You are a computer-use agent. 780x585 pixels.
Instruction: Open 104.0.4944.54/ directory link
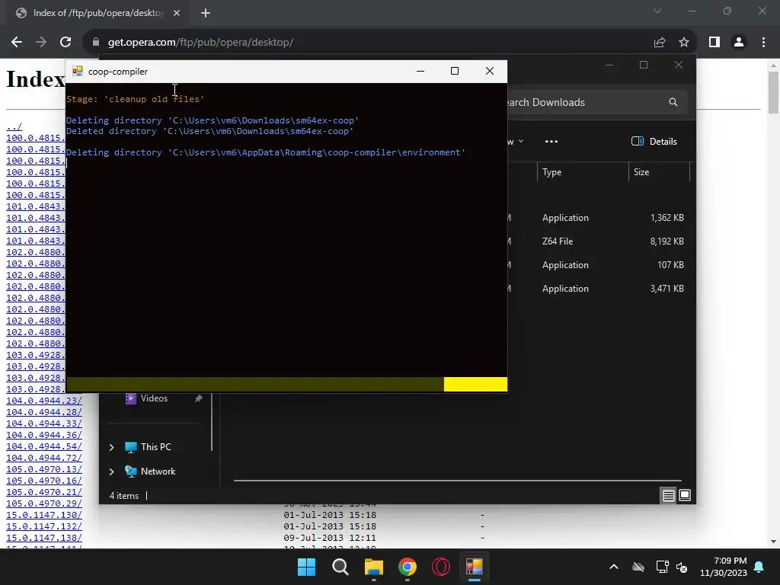click(43, 446)
